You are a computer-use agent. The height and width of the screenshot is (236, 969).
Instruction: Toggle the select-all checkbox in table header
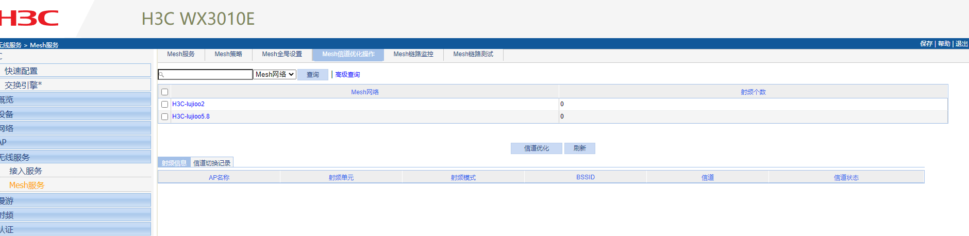coord(165,92)
